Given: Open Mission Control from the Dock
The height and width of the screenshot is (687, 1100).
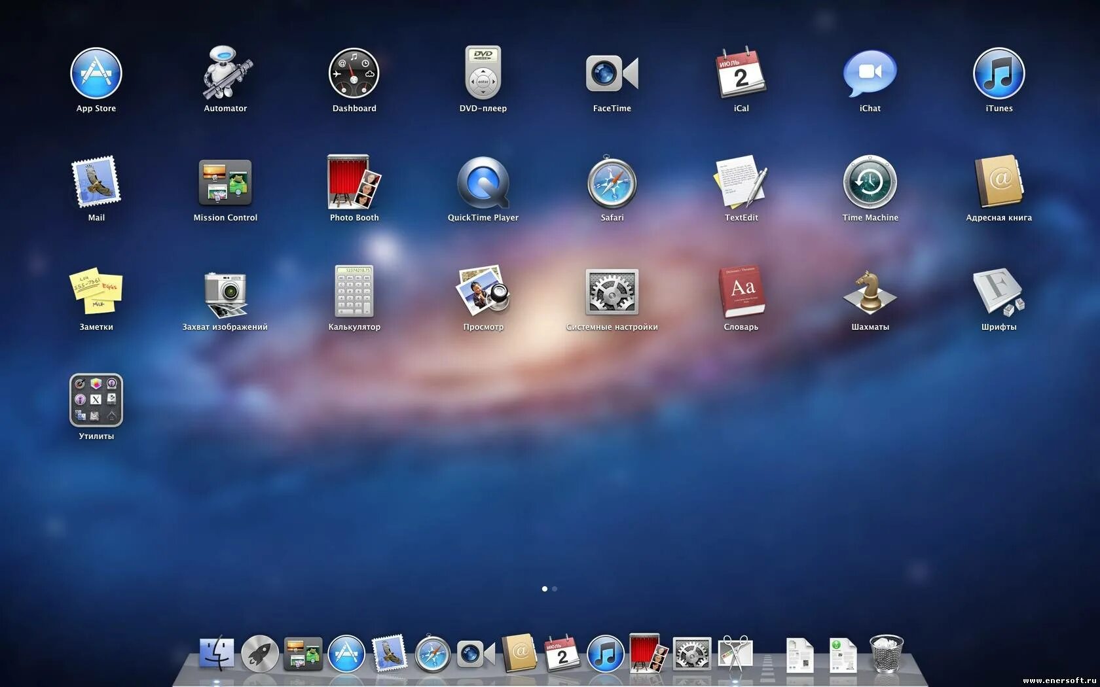Looking at the screenshot, I should (303, 653).
